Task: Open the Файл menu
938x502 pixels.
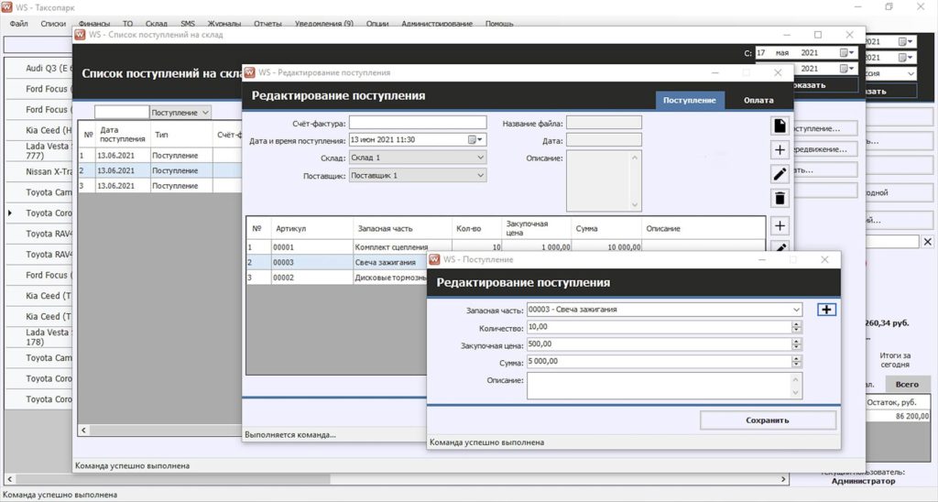Action: 18,23
